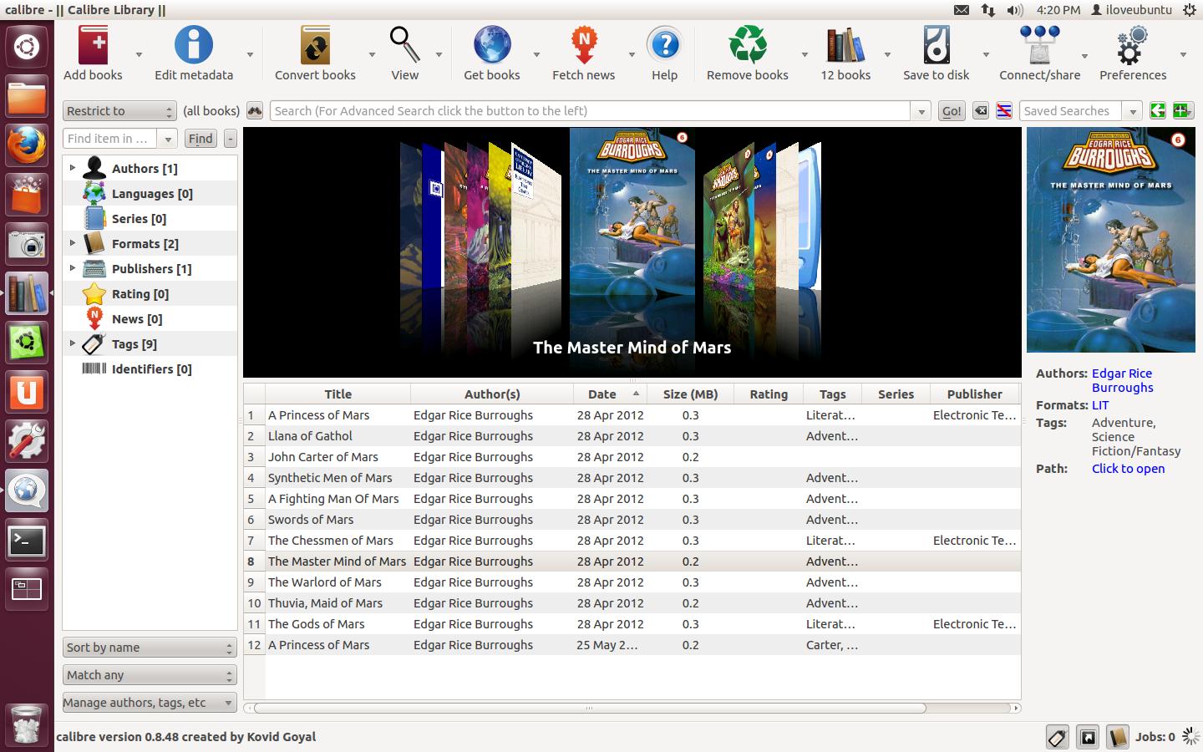
Task: Open the Connect/share tool
Action: (x=1039, y=45)
